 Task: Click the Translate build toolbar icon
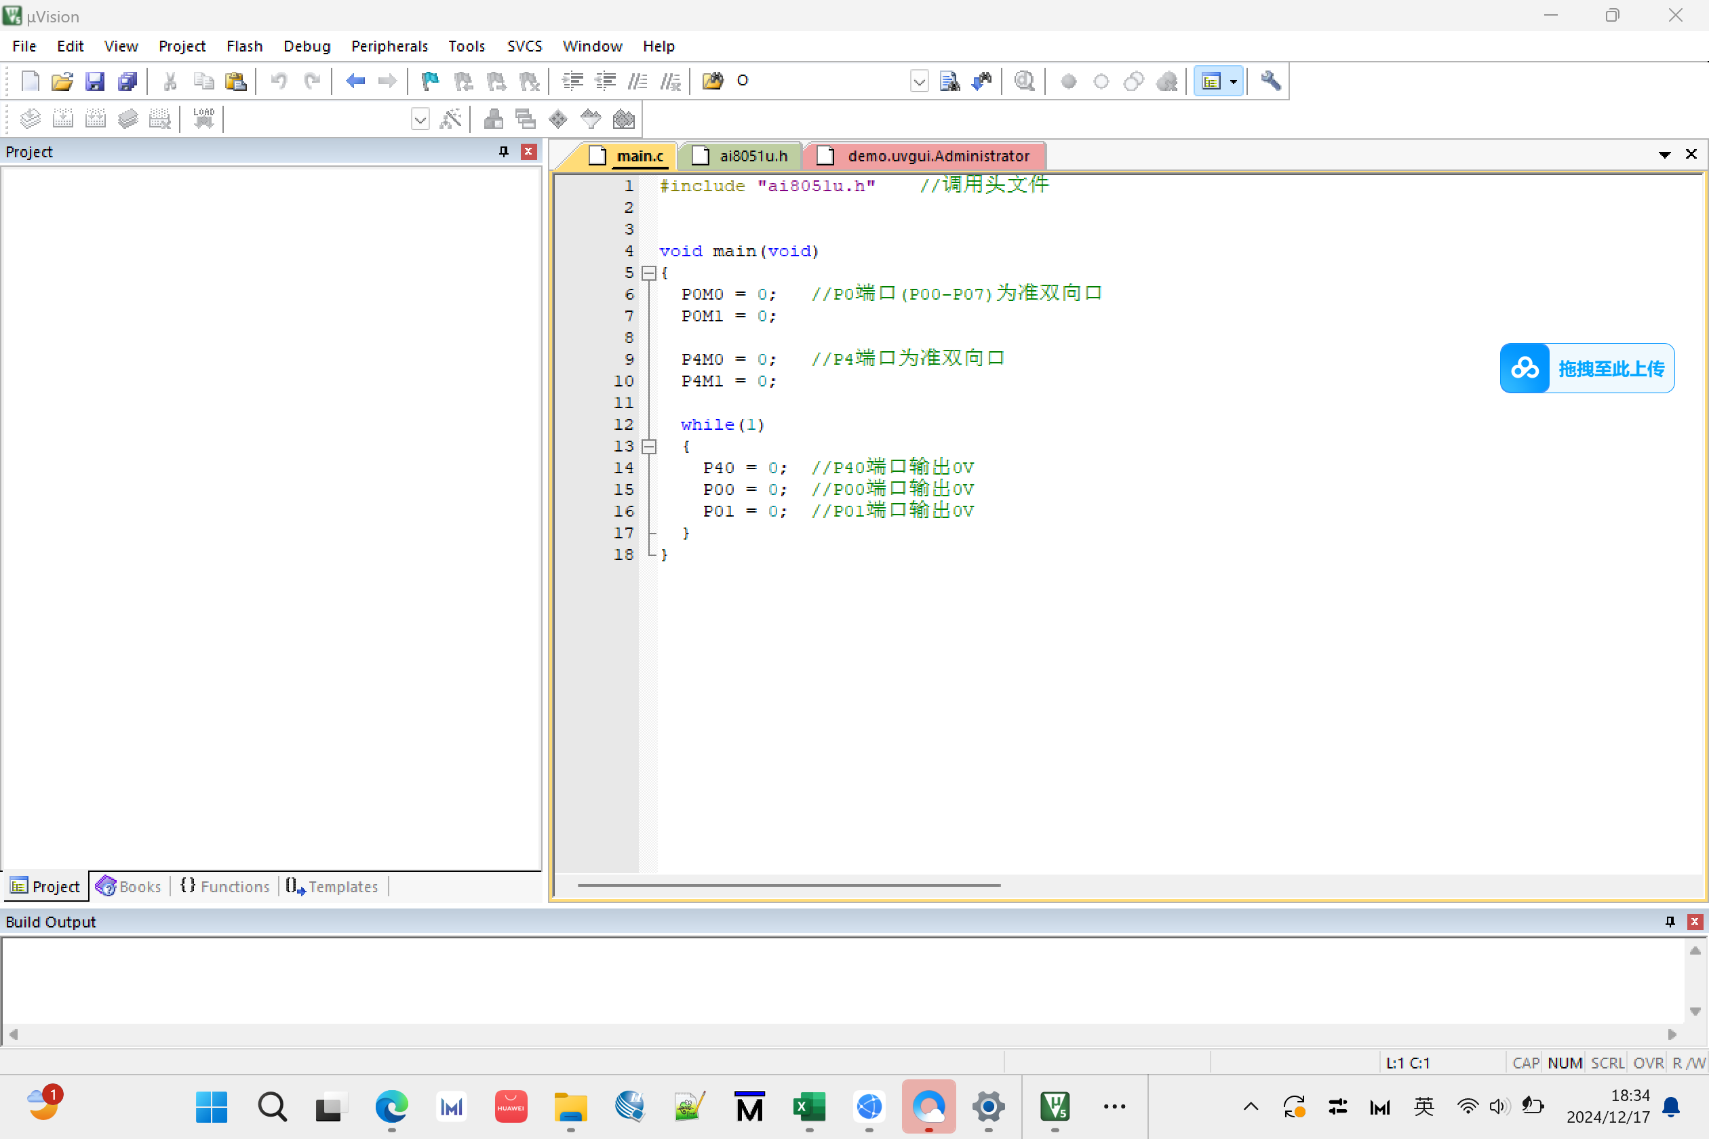click(30, 119)
